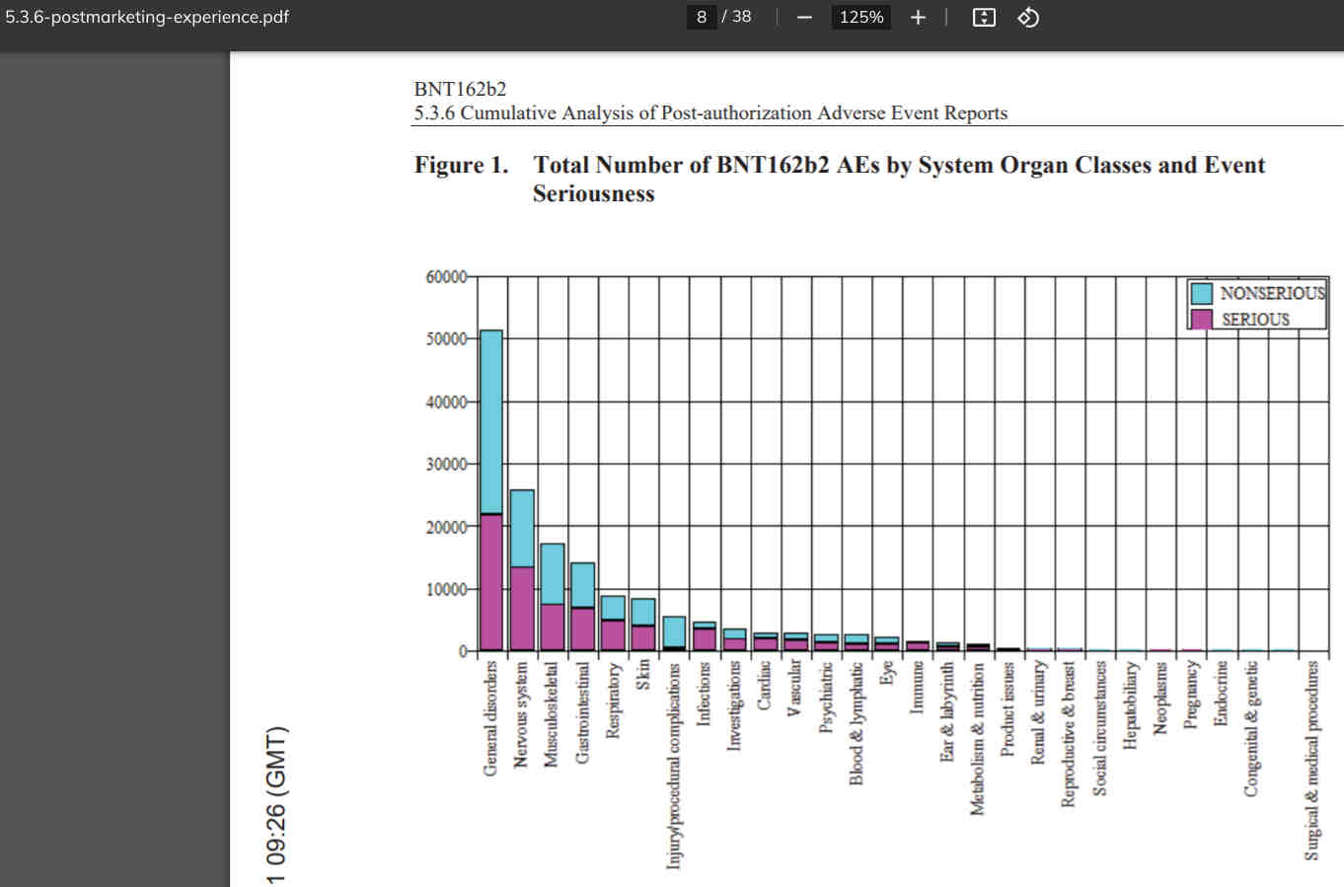Click the Injury/procedural complications axis label
Screen dimensions: 1344x887
(x=674, y=766)
